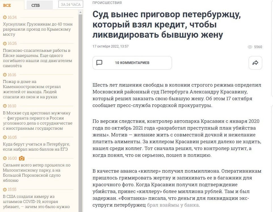The width and height of the screenshot is (273, 212).
Task: Follow the брал взаймы у банка link
Action: point(173,205)
